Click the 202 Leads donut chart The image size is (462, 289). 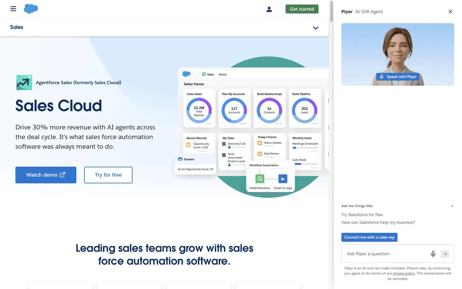pyautogui.click(x=304, y=110)
